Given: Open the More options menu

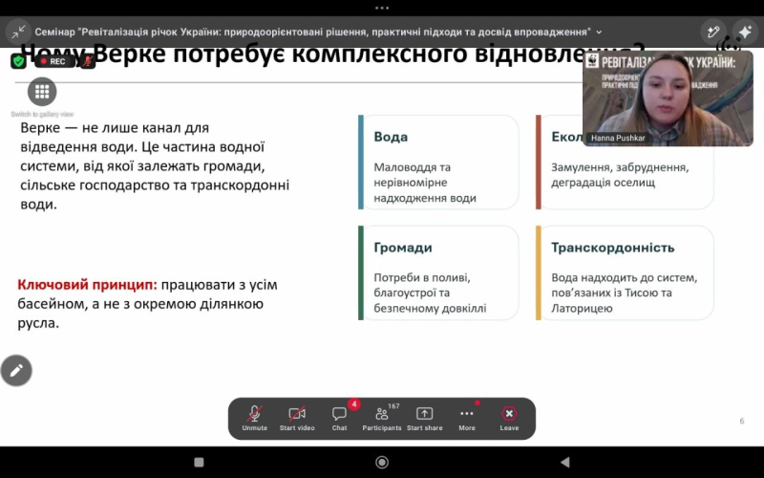Looking at the screenshot, I should (x=466, y=419).
